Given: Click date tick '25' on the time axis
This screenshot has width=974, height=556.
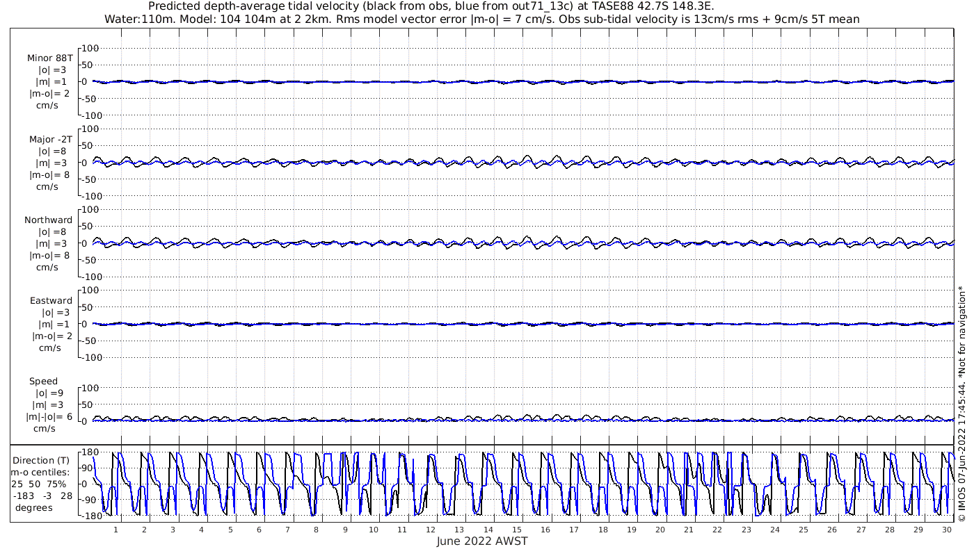Looking at the screenshot, I should coord(803,530).
